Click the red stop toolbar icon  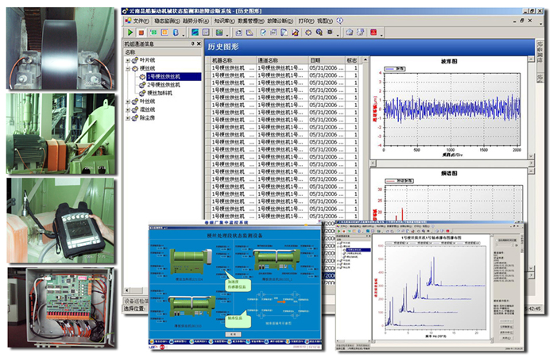(x=141, y=33)
